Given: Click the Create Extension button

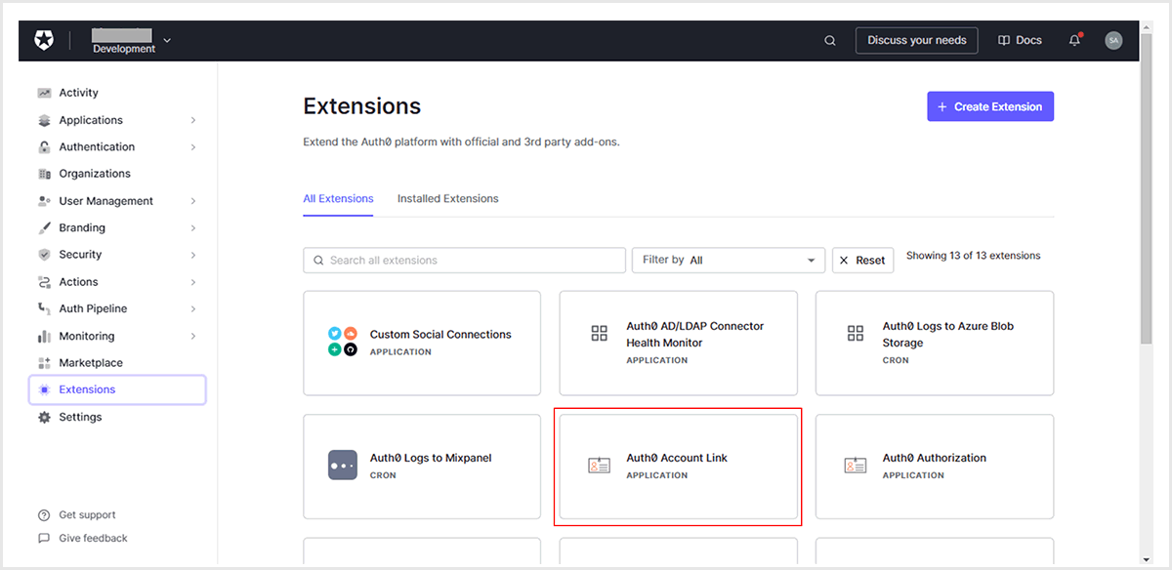Looking at the screenshot, I should click(990, 106).
